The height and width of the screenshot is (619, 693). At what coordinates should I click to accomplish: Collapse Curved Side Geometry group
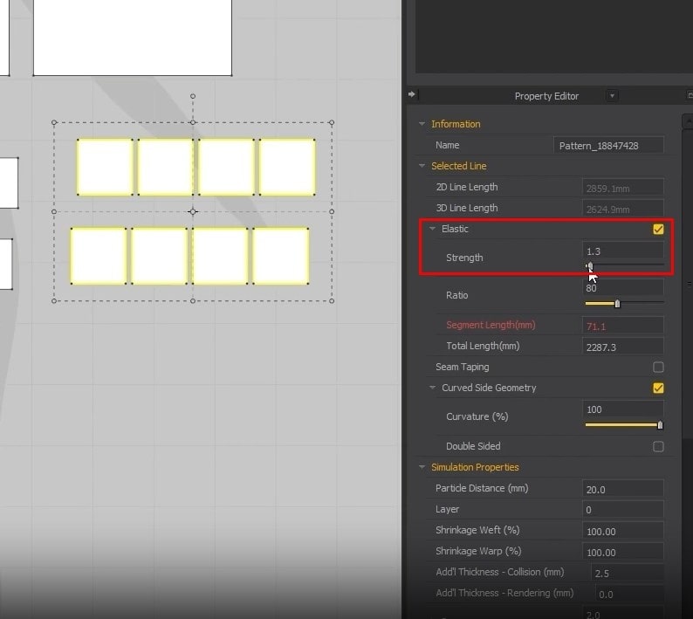432,388
